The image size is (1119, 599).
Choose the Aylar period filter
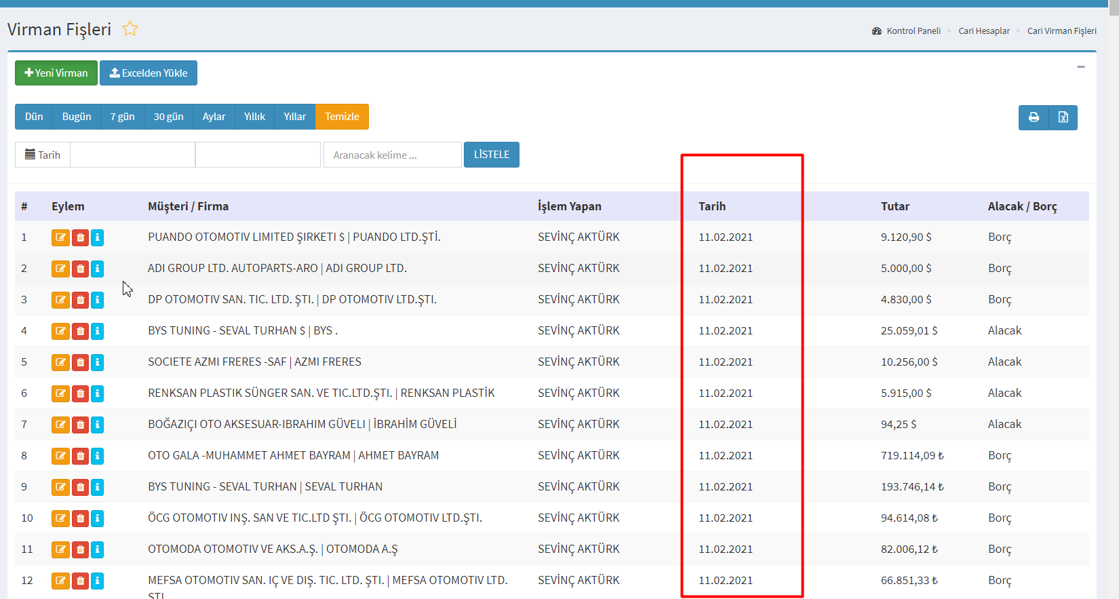coord(214,117)
